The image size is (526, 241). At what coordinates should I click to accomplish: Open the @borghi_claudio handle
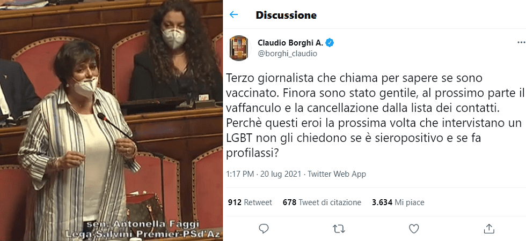287,54
